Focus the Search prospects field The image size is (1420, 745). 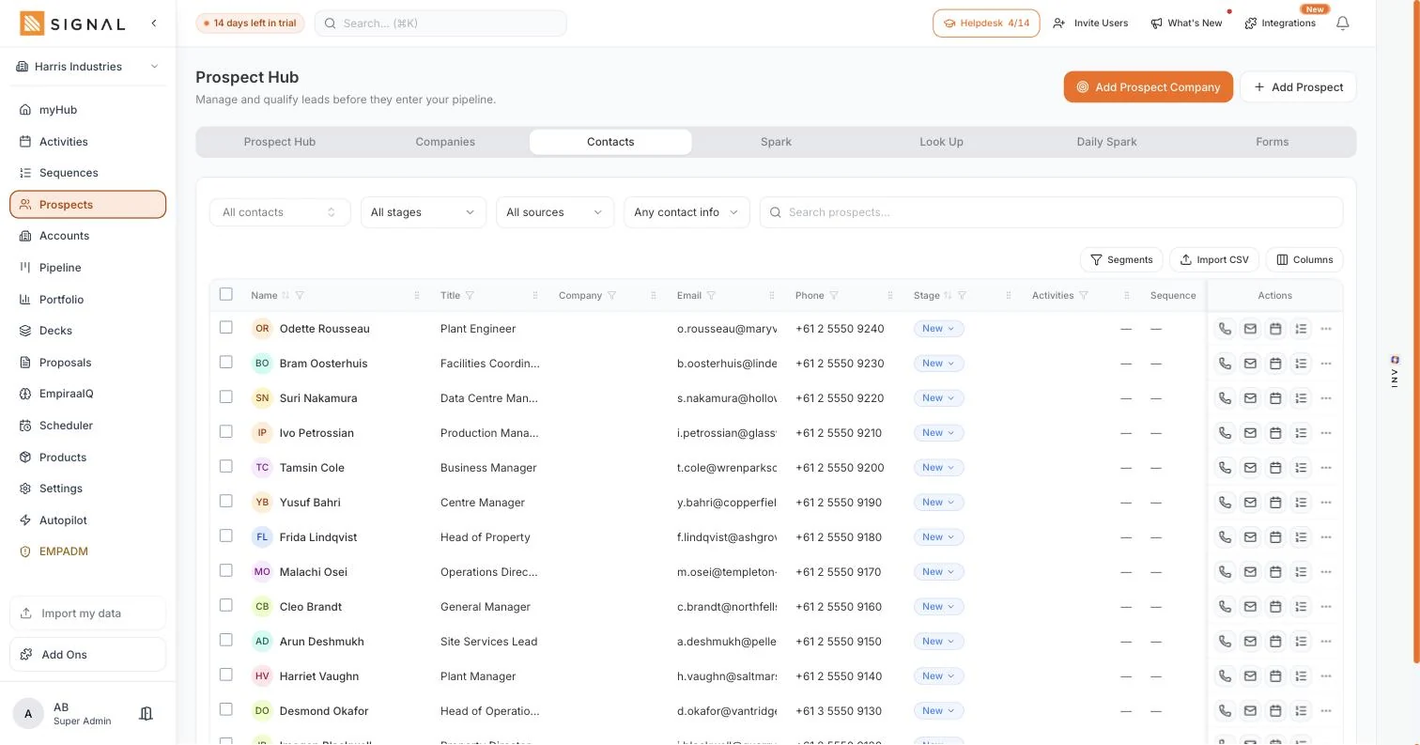tap(1051, 212)
